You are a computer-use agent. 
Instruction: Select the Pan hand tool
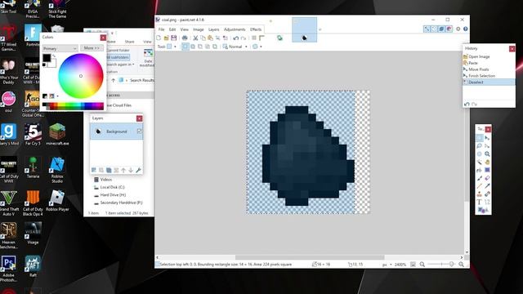pyautogui.click(x=487, y=162)
